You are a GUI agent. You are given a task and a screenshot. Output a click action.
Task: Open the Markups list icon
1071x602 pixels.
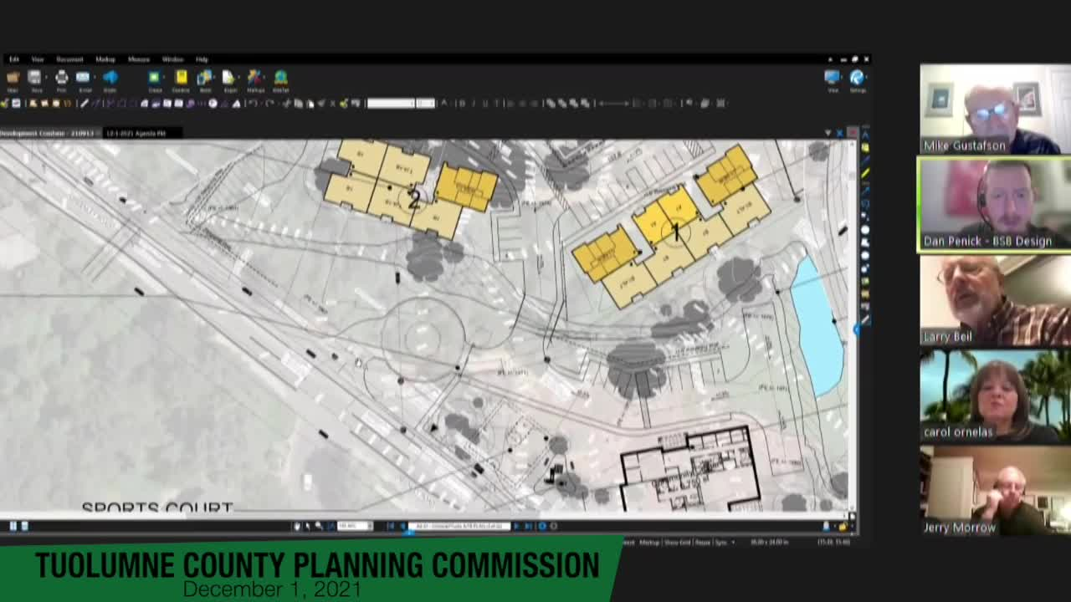[x=254, y=78]
